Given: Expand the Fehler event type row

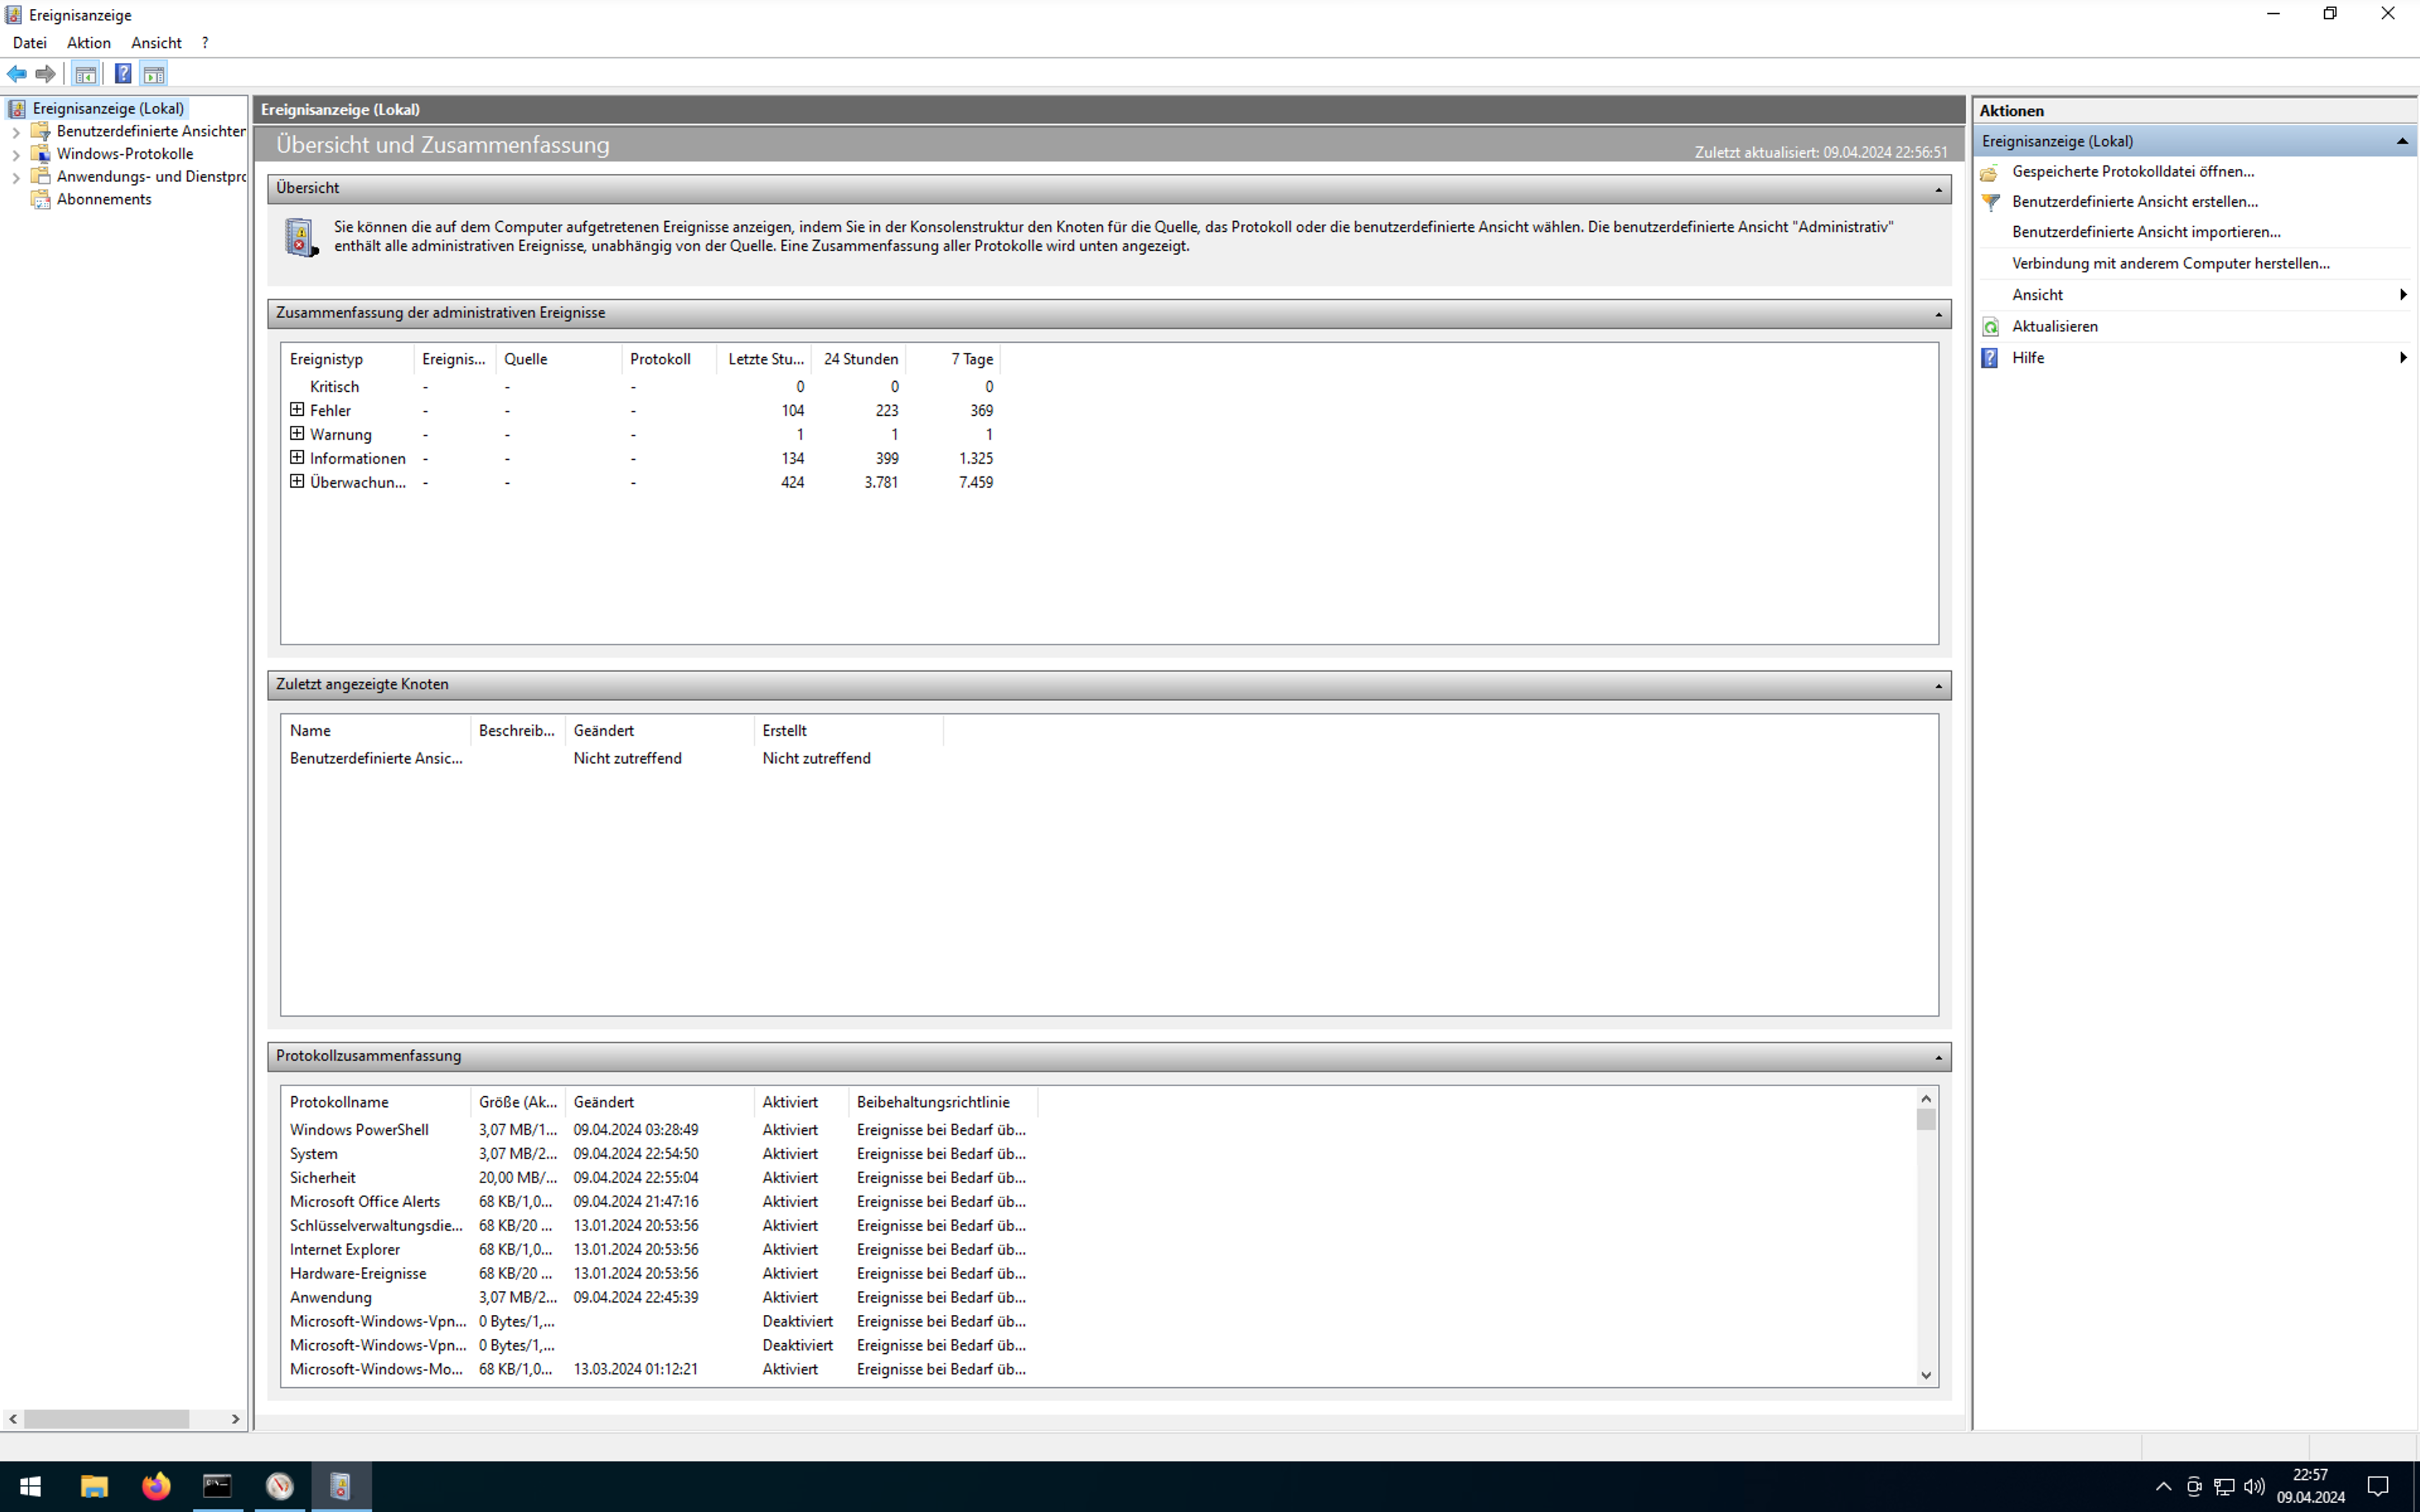Looking at the screenshot, I should pos(297,410).
